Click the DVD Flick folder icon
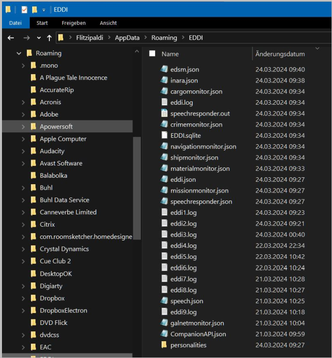 coord(34,322)
